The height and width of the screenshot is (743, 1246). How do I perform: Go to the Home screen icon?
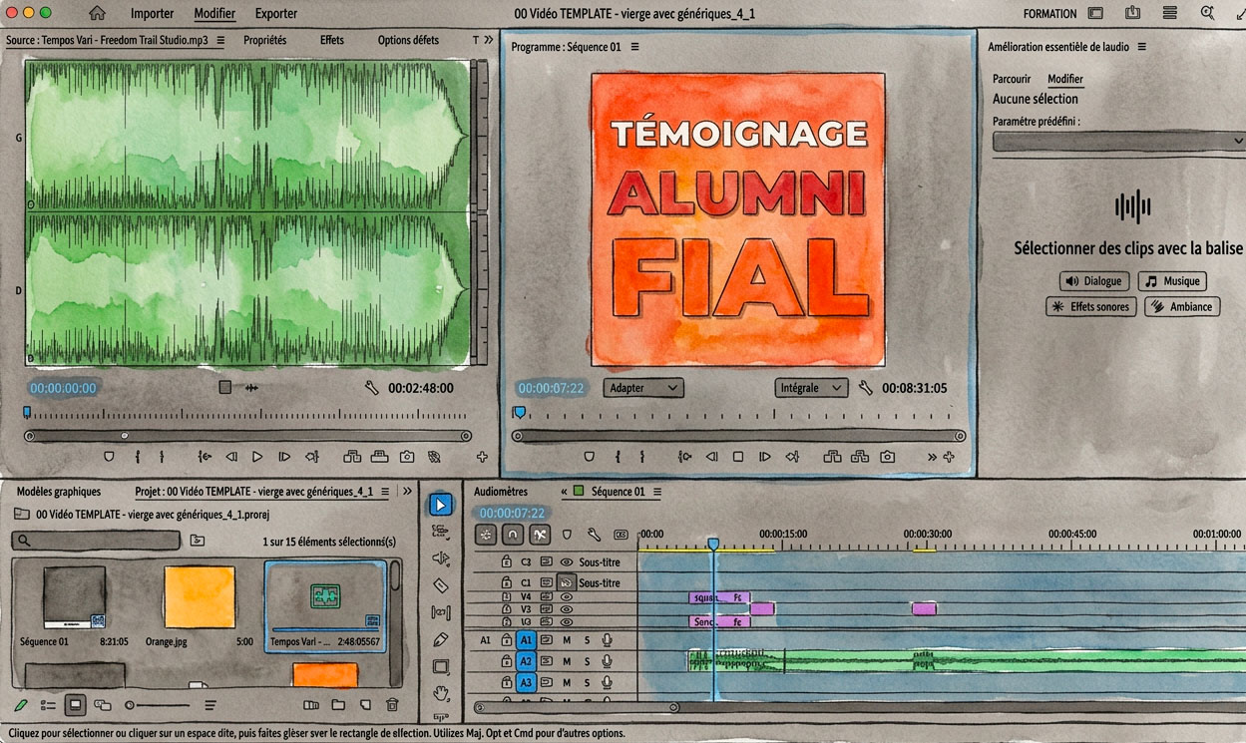pos(97,13)
